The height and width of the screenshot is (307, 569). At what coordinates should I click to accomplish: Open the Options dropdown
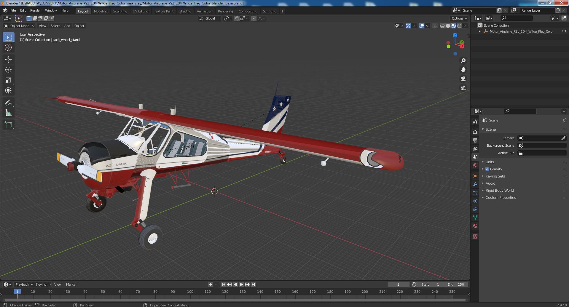pyautogui.click(x=459, y=18)
